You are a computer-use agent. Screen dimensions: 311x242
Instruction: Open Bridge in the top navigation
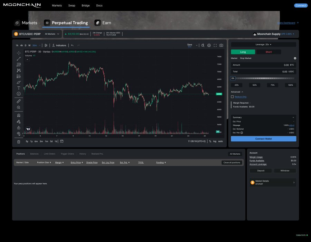tap(85, 6)
